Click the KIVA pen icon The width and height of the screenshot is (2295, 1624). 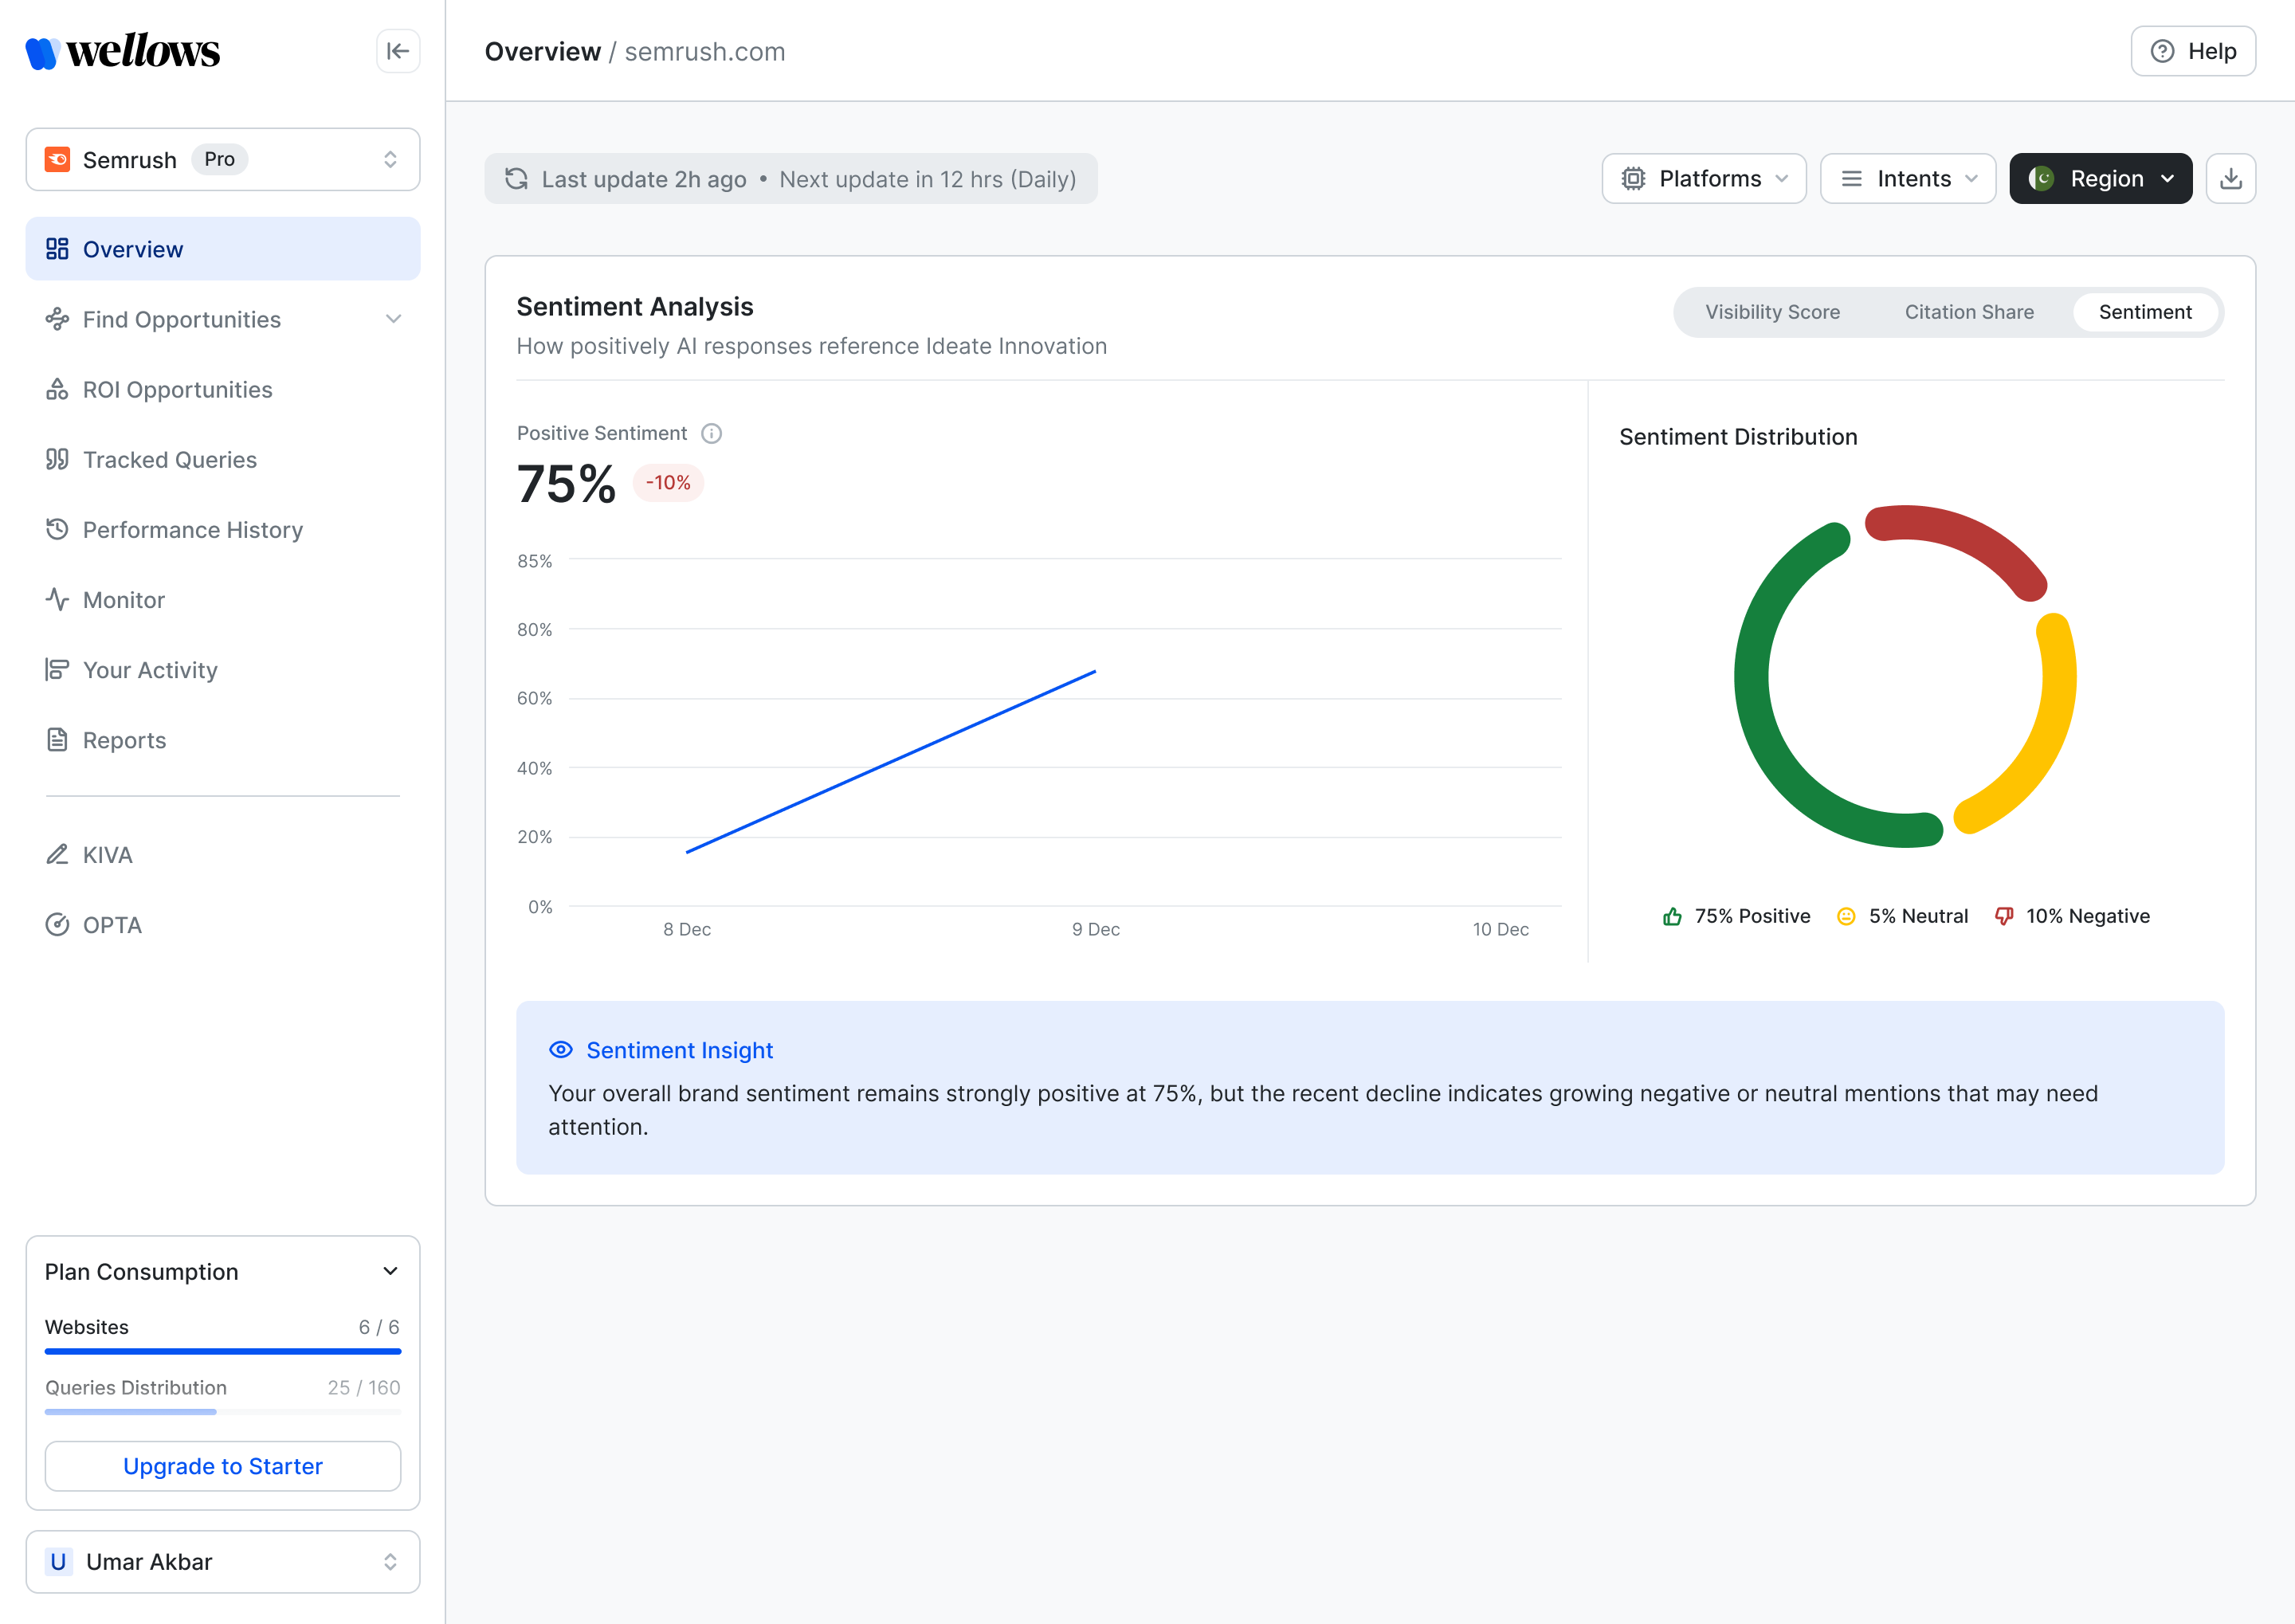[57, 854]
